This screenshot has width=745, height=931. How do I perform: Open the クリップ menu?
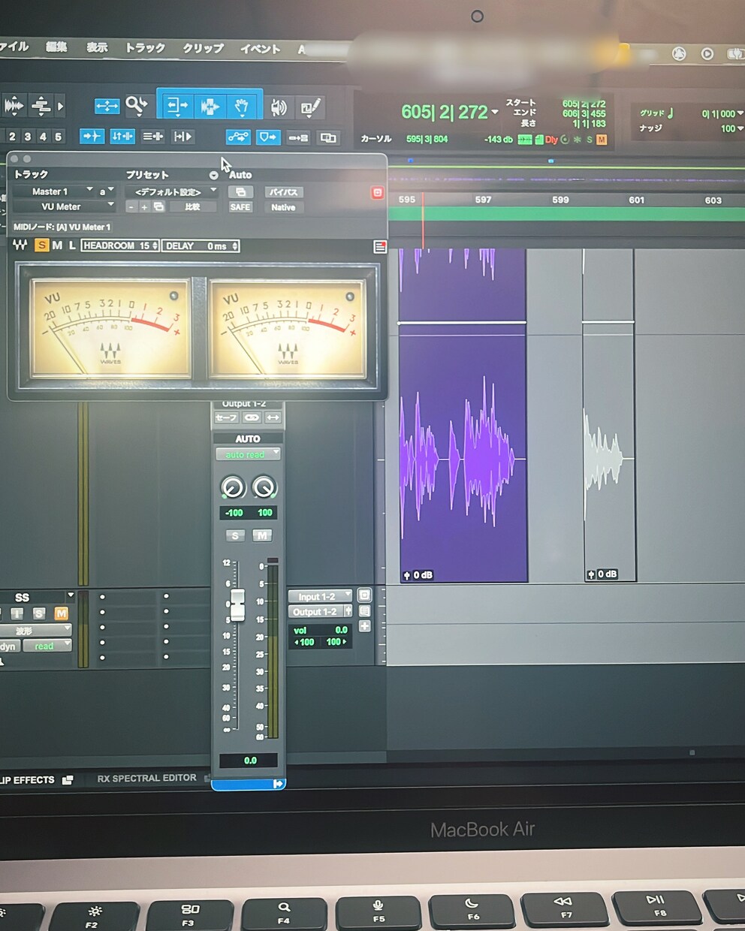click(x=204, y=48)
